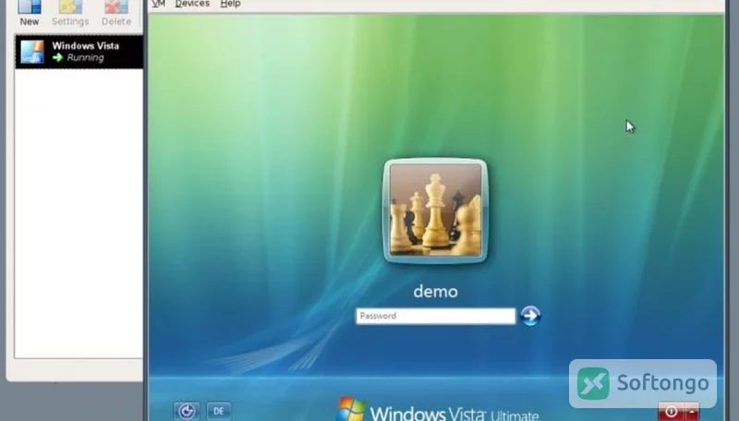739x421 pixels.
Task: Click the demo username text
Action: coord(435,292)
